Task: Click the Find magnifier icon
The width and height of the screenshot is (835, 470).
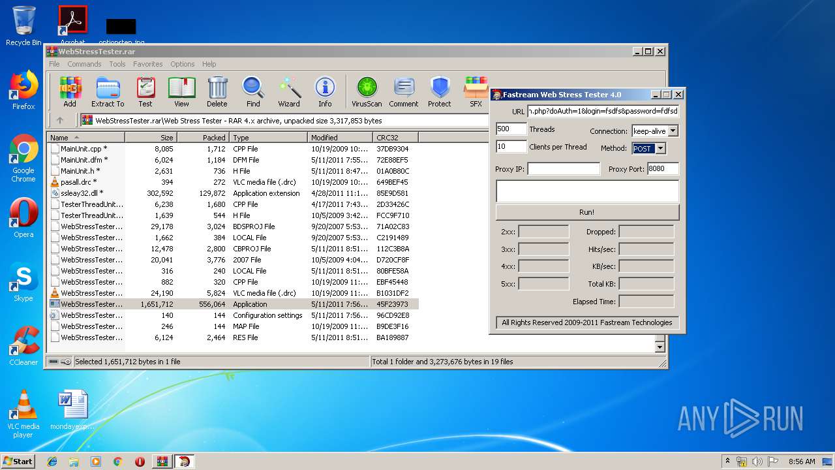Action: pos(253,91)
